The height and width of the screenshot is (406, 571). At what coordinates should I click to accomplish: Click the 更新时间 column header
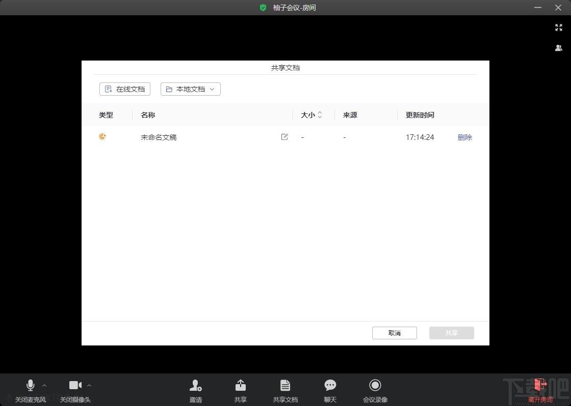coord(420,115)
